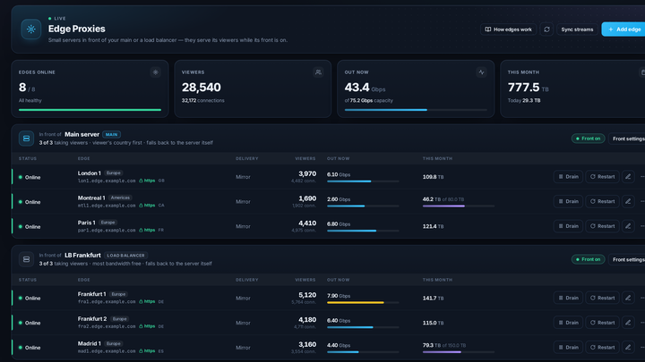Viewport: 645px width, 362px height.
Task: Click the Out Now capacity progress bar
Action: (x=416, y=110)
